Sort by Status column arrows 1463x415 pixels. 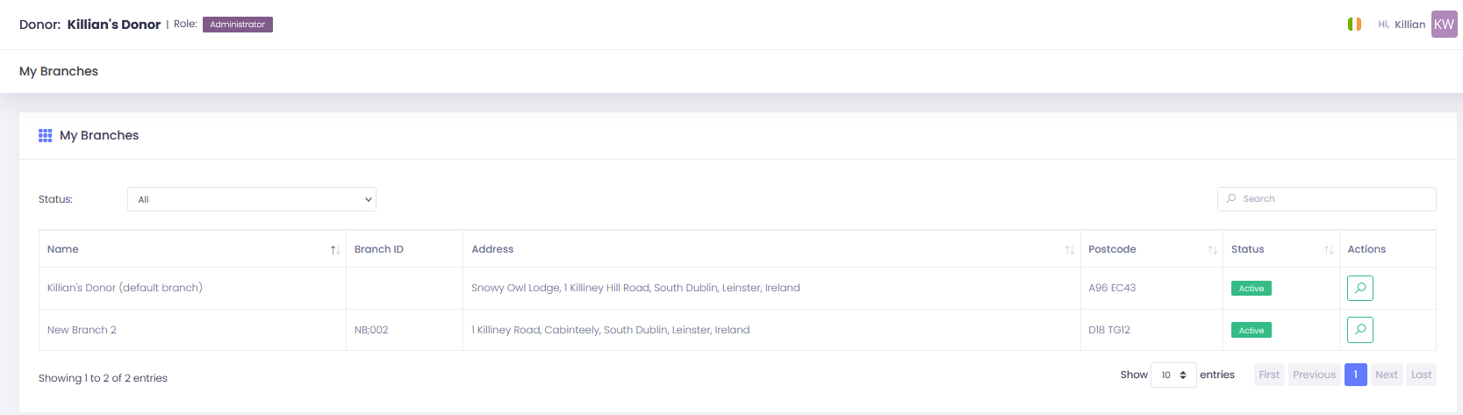click(1328, 250)
